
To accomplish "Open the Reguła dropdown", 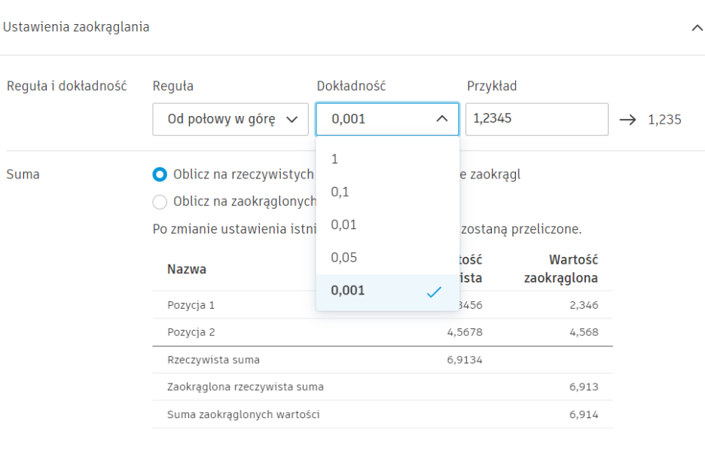I will pos(230,118).
